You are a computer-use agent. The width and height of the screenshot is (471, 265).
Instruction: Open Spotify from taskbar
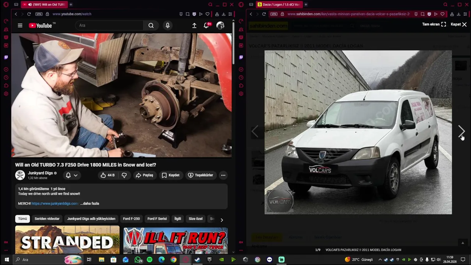pyautogui.click(x=149, y=259)
